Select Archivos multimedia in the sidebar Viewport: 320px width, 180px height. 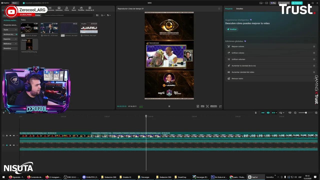(10, 20)
